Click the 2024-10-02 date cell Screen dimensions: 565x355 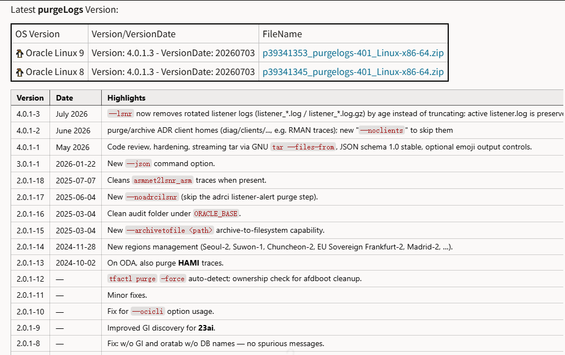point(76,263)
